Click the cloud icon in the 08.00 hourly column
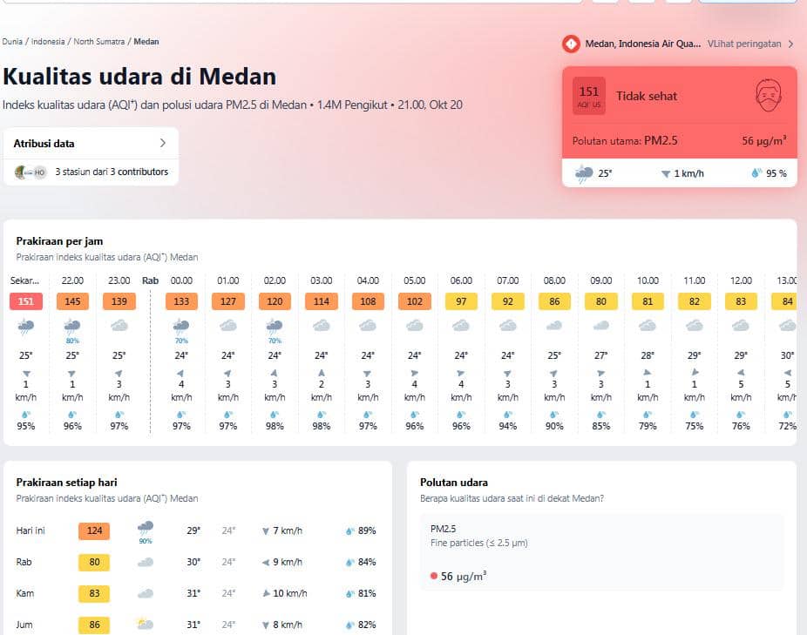 click(x=553, y=325)
